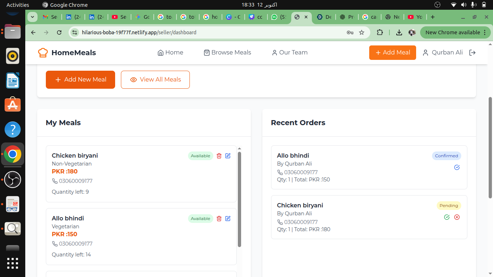Click the Add Meal navbar button

(x=393, y=53)
